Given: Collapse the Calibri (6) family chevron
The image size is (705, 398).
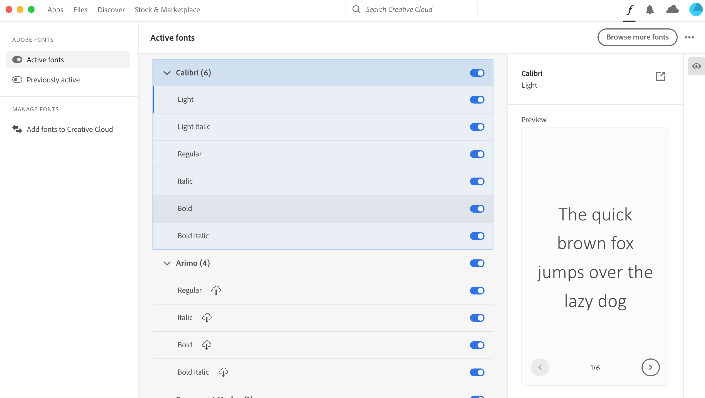Looking at the screenshot, I should coord(167,73).
